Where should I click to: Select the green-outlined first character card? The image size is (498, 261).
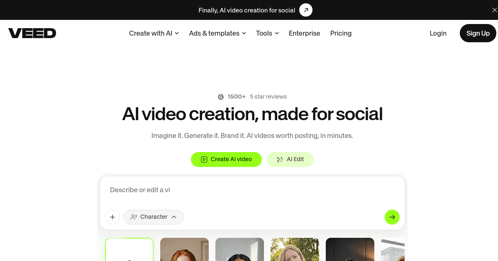pos(129,249)
